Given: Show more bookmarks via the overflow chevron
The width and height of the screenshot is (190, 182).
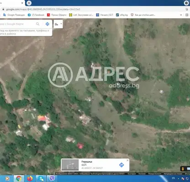Looking at the screenshot, I should point(181,15).
